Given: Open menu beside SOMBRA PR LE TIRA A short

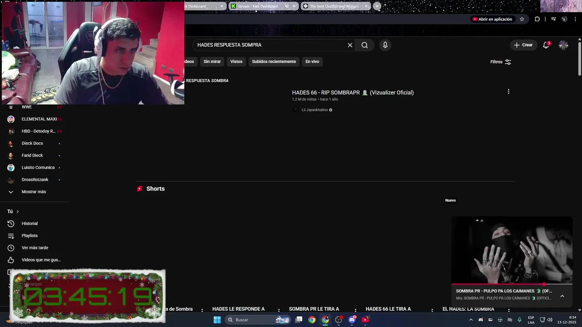Looking at the screenshot, I should point(356,311).
